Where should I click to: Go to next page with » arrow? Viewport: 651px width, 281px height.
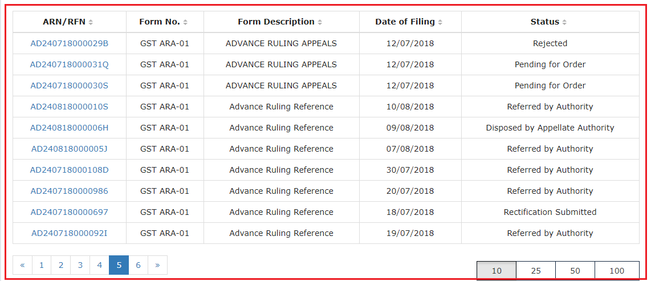tap(157, 265)
